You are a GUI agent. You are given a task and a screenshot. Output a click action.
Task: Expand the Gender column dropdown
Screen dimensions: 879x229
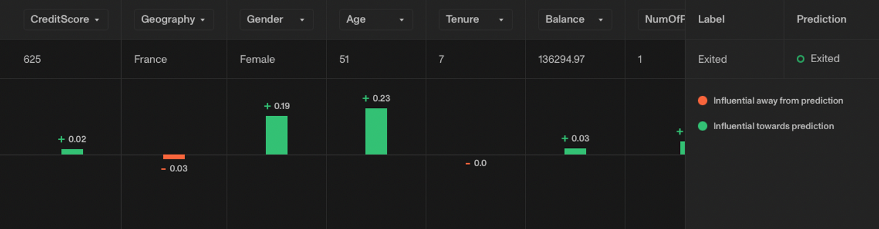click(276, 19)
